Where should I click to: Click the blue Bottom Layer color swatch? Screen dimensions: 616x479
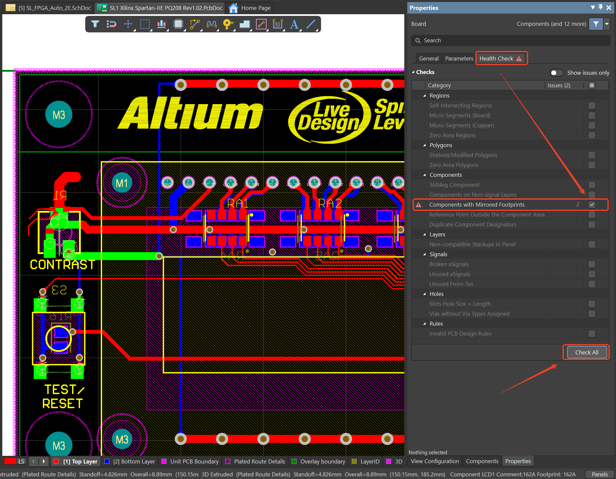coord(107,461)
